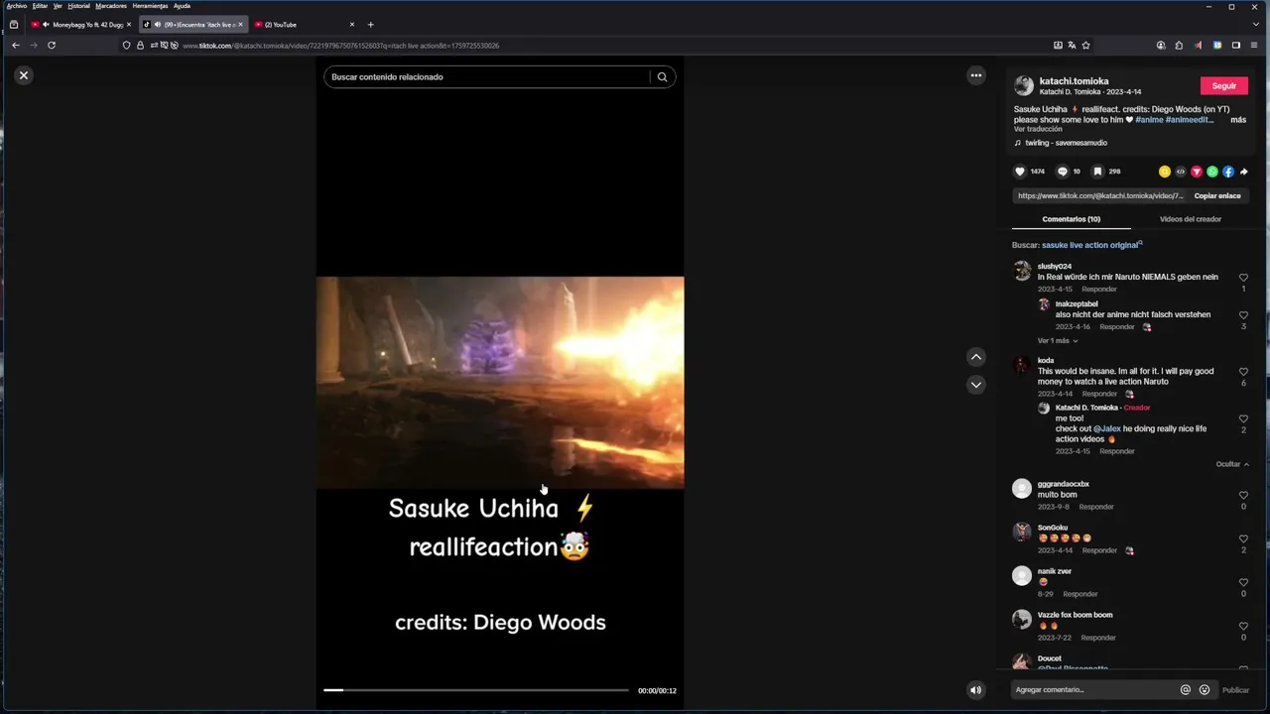Screen dimensions: 1270x714
Task: Open the twirling - savemesamudio sound link
Action: point(1066,143)
